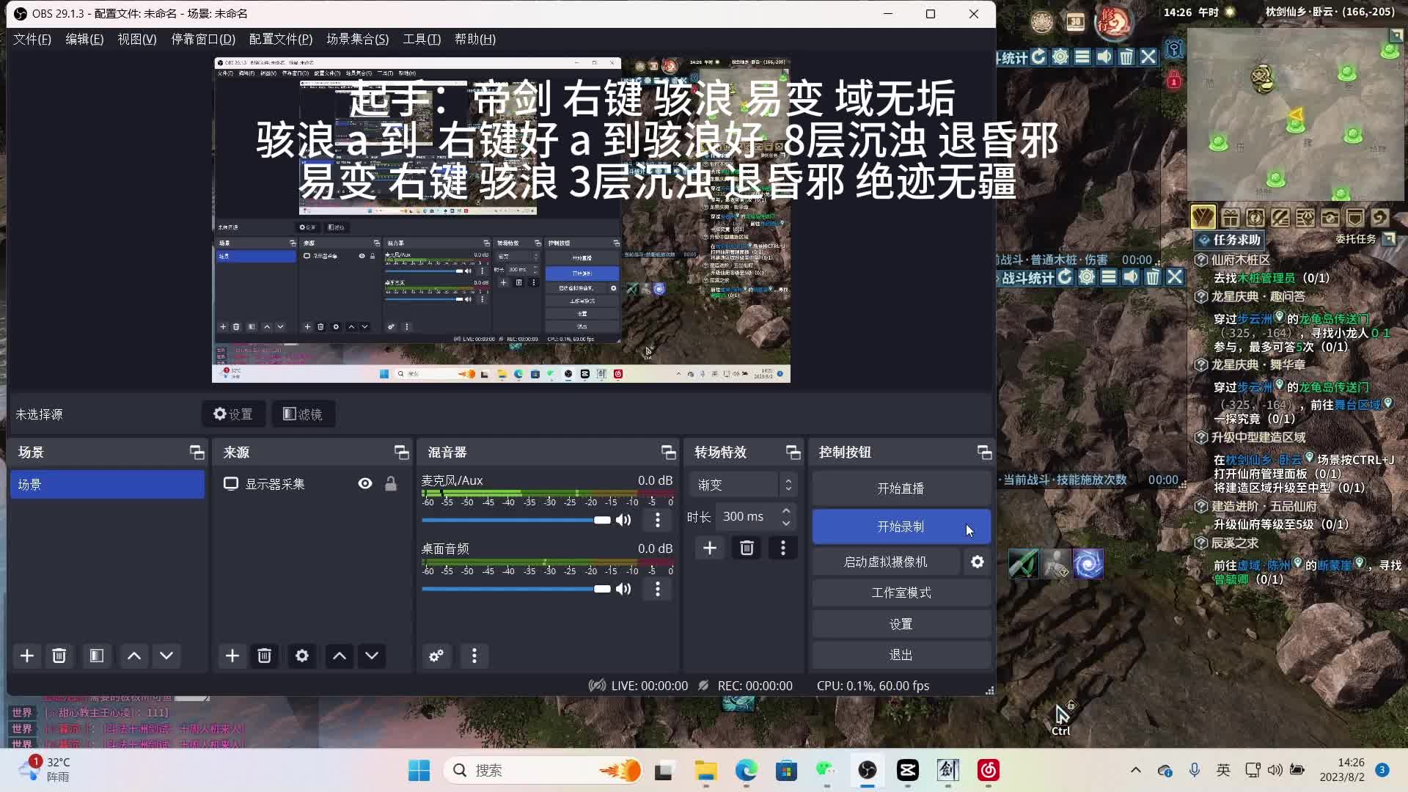Pop out the 转场特效 dock panel
Screen dimensions: 1408x792
coord(793,452)
